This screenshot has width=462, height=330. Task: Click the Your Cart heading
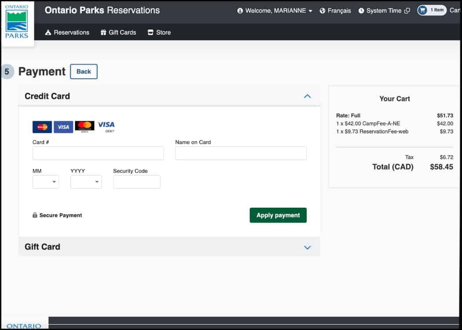click(395, 99)
